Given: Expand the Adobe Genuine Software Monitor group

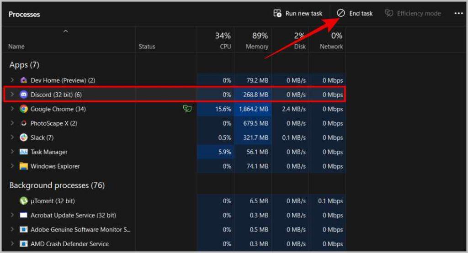Looking at the screenshot, I should 12,229.
